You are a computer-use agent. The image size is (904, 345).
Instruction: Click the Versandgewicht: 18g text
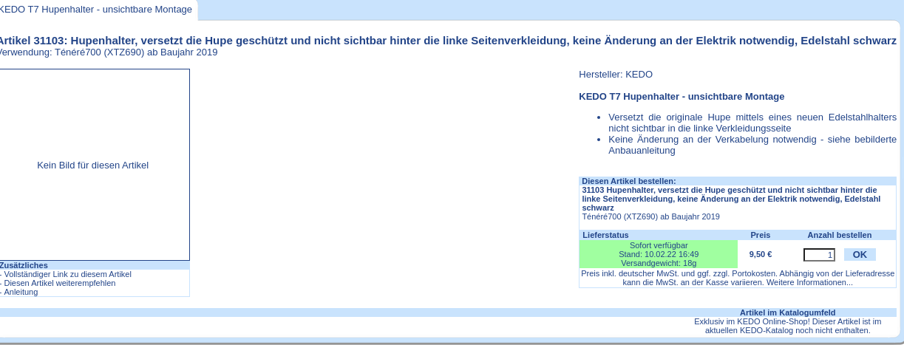pyautogui.click(x=659, y=263)
